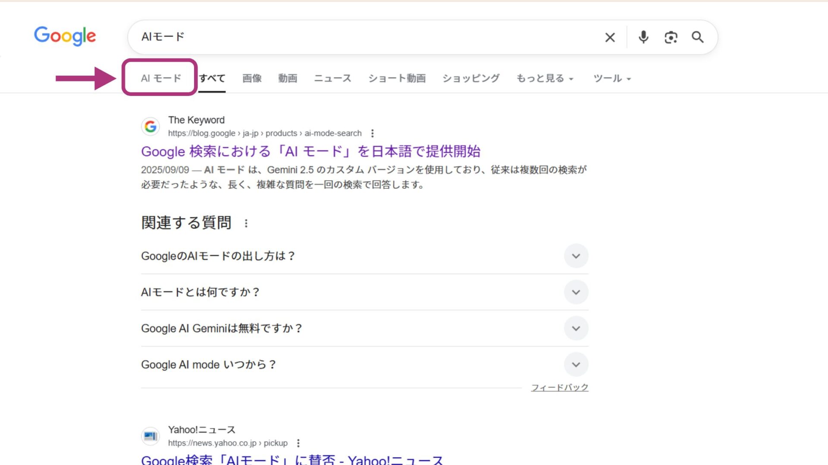
Task: Click The Keyword site favicon
Action: pyautogui.click(x=151, y=127)
